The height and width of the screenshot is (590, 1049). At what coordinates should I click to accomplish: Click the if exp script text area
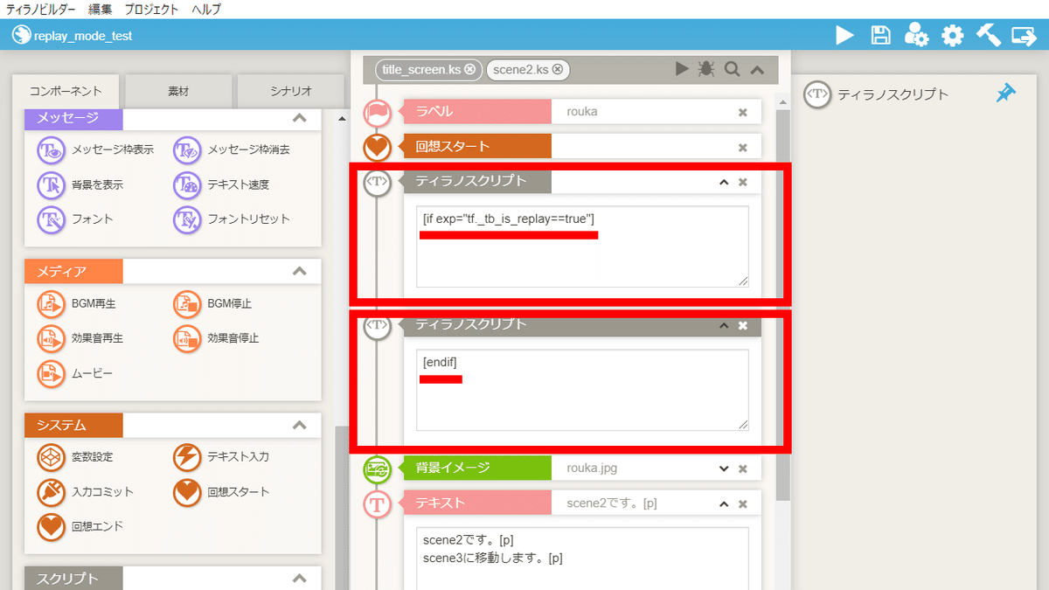click(582, 246)
